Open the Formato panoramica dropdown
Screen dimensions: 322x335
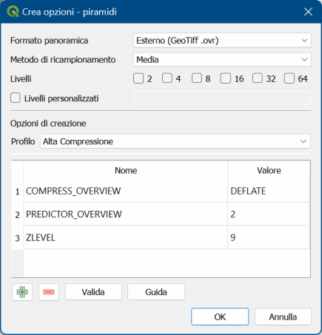[222, 40]
